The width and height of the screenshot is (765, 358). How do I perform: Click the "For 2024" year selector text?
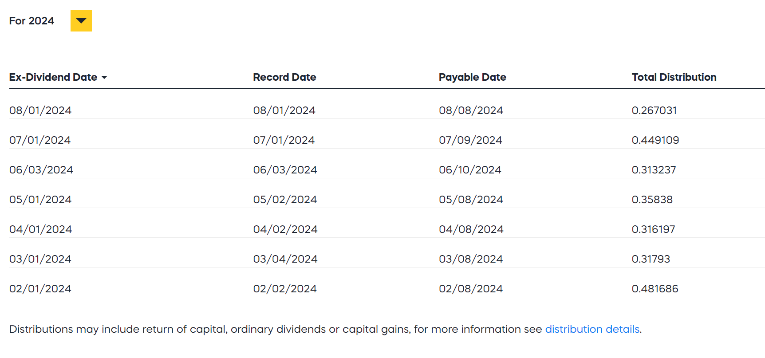point(32,21)
